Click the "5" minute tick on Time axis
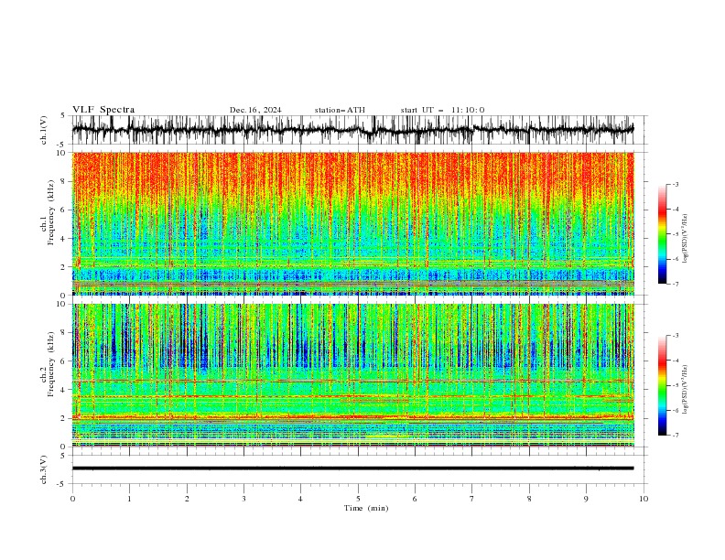 (358, 499)
